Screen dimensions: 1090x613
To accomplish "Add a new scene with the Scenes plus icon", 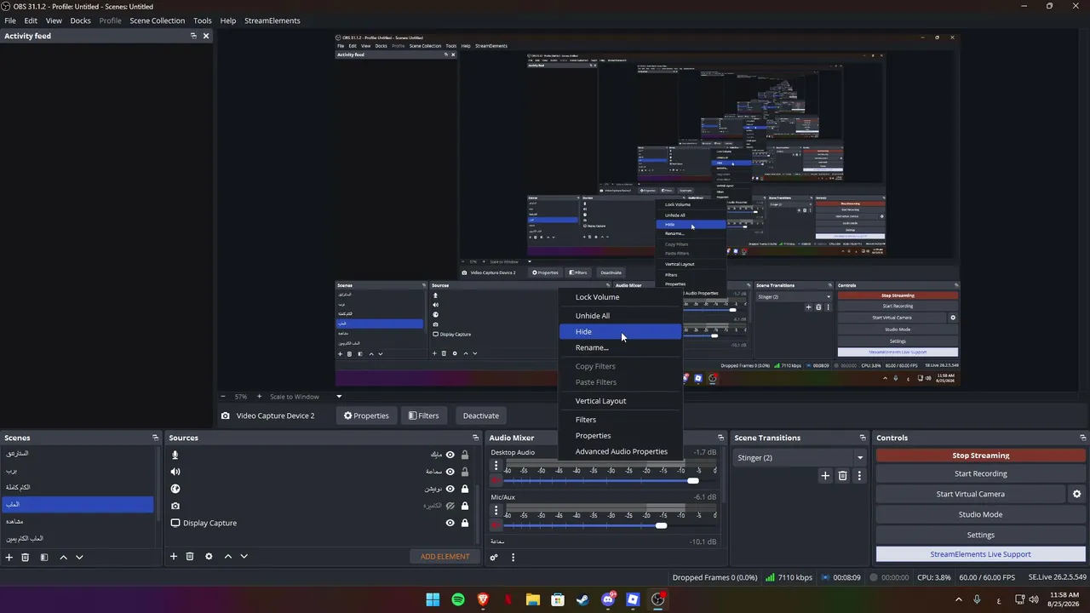I will coord(9,557).
